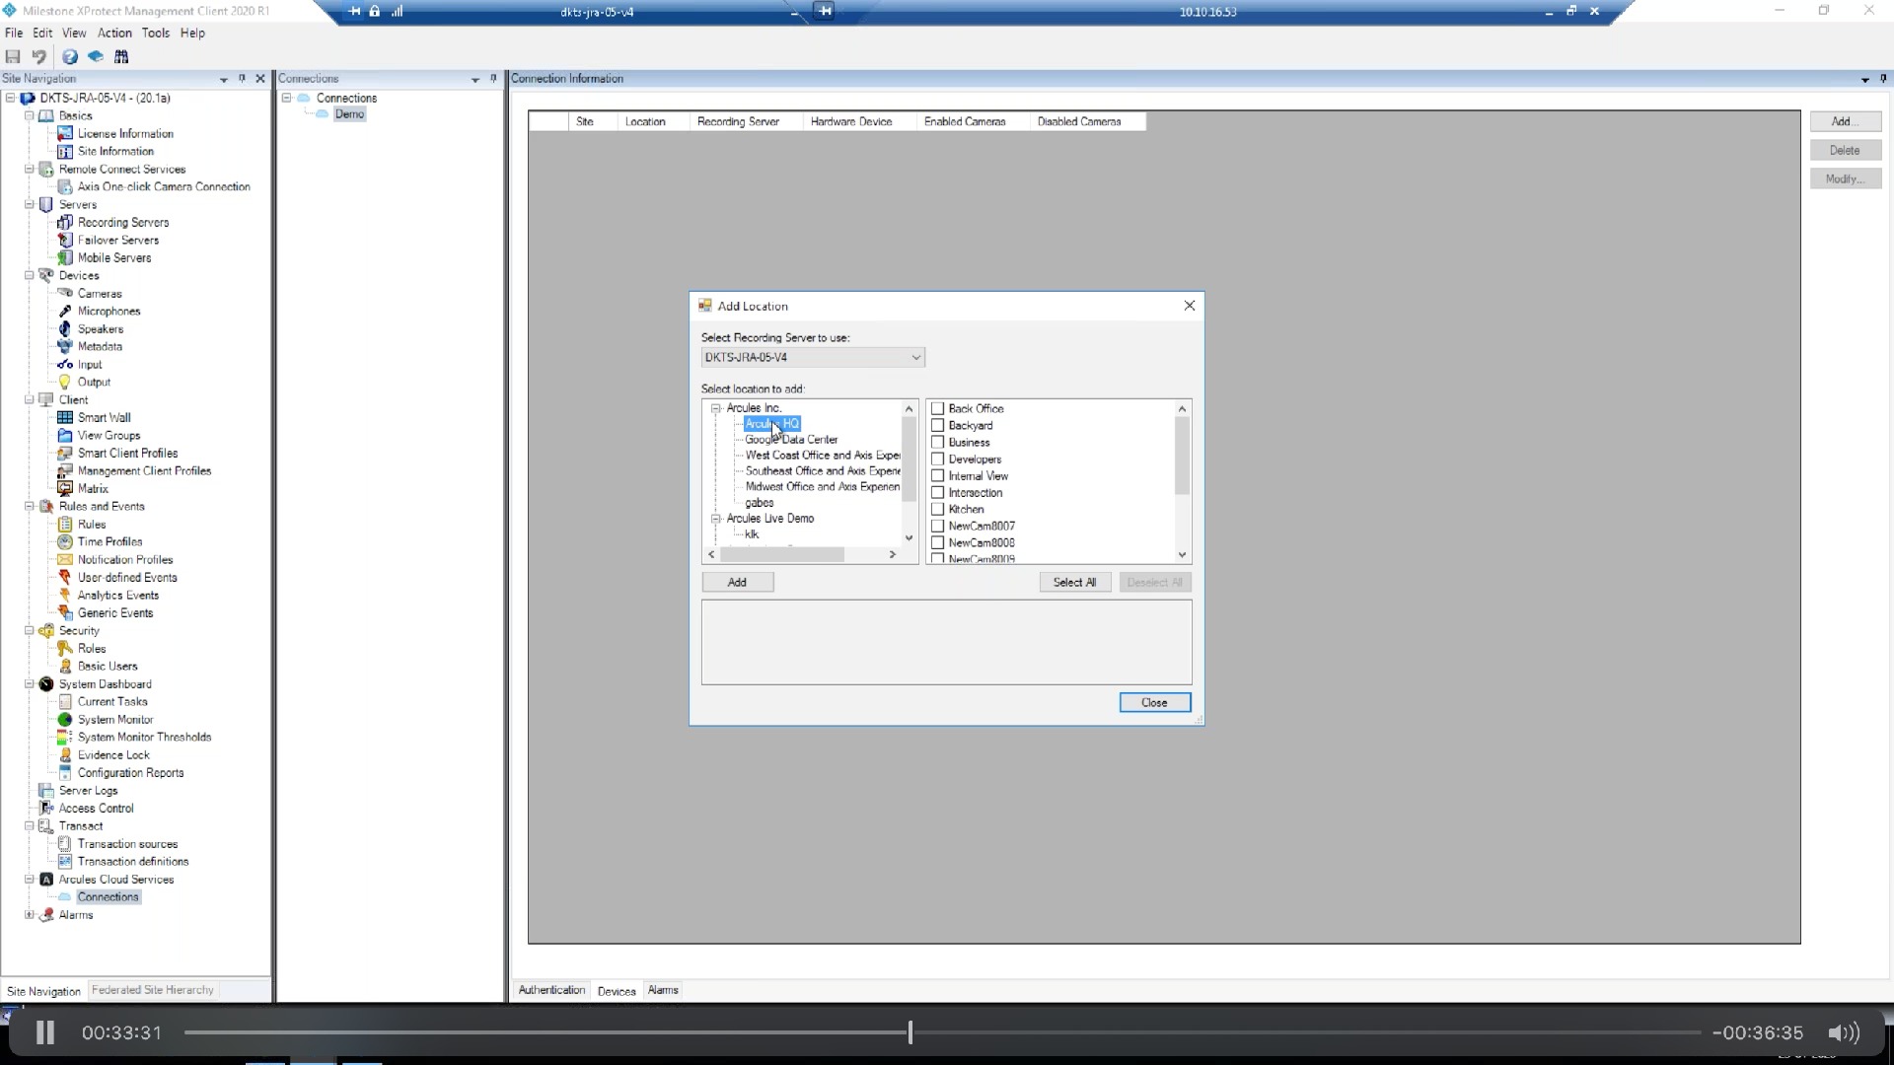Click the Output lightbulb icon

click(x=65, y=382)
